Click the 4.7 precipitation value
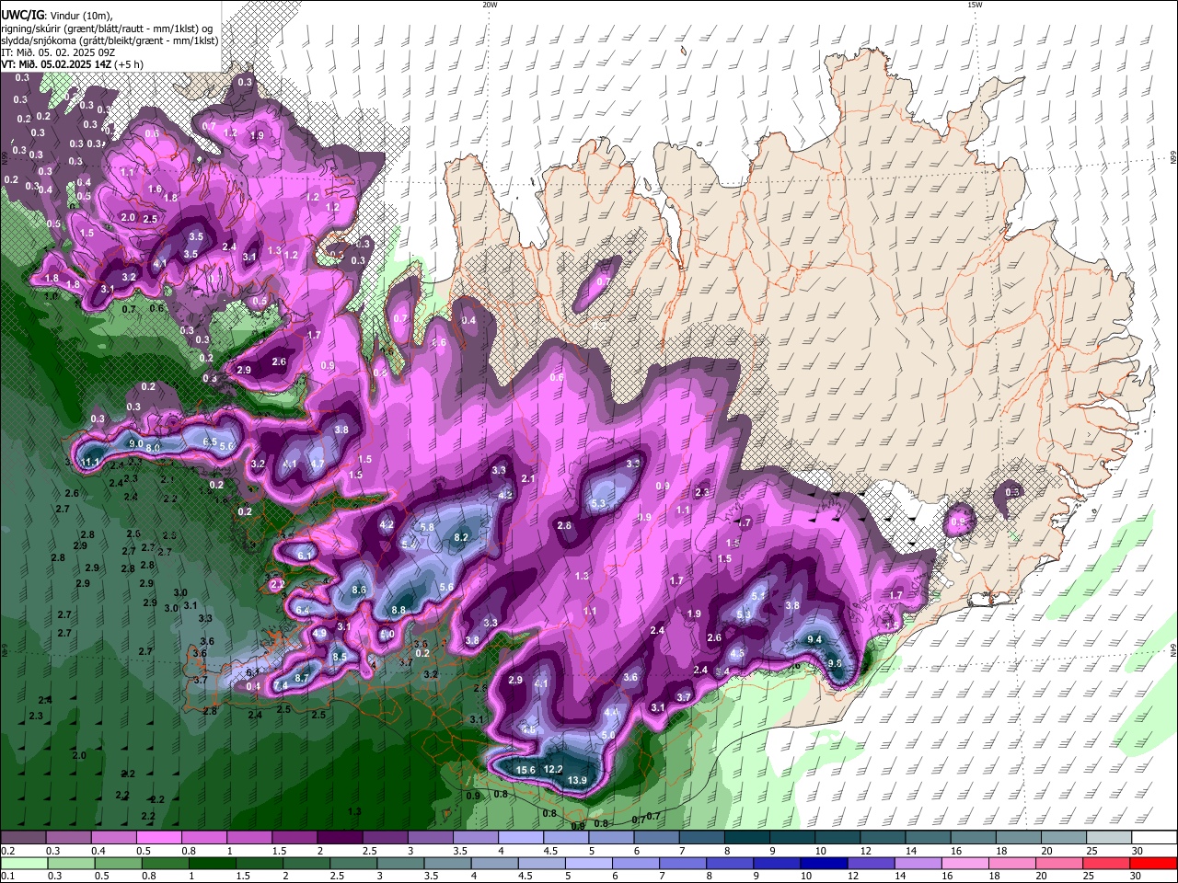The height and width of the screenshot is (883, 1178). coord(318,464)
